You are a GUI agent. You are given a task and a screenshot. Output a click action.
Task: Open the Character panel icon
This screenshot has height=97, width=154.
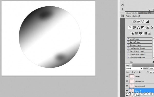122,5
